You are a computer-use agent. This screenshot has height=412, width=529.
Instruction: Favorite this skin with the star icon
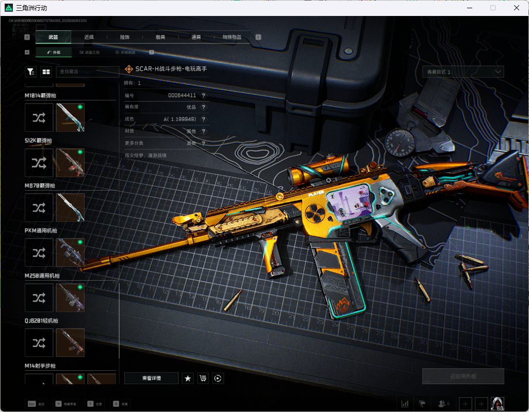(x=188, y=379)
